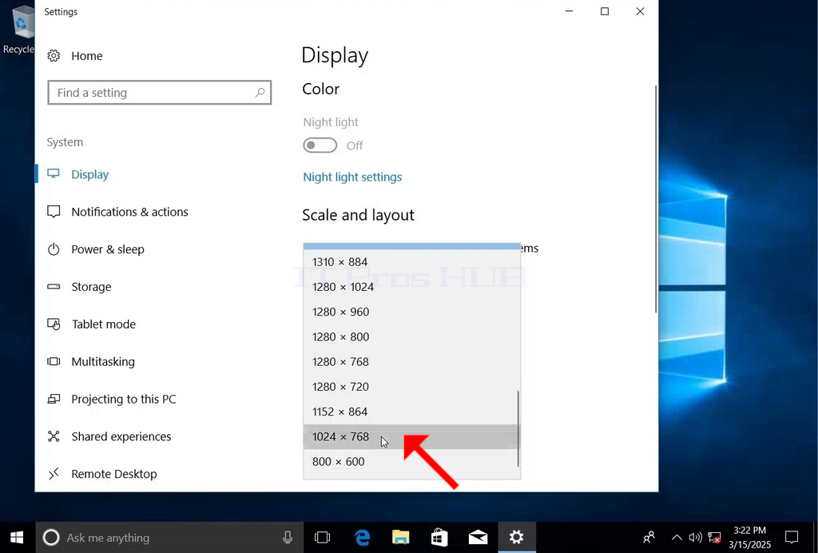The image size is (818, 553).
Task: Open the Action Center notification icon
Action: [792, 537]
